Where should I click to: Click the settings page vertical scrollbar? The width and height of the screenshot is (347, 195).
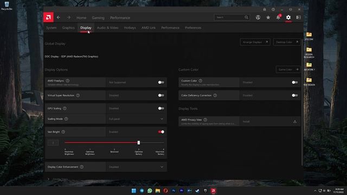(x=302, y=102)
